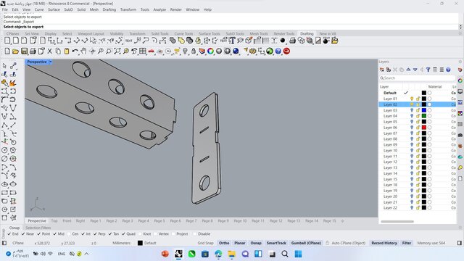Select Layer 10 row in Layers list
Viewport: 464px width, 261px height.
click(418, 150)
